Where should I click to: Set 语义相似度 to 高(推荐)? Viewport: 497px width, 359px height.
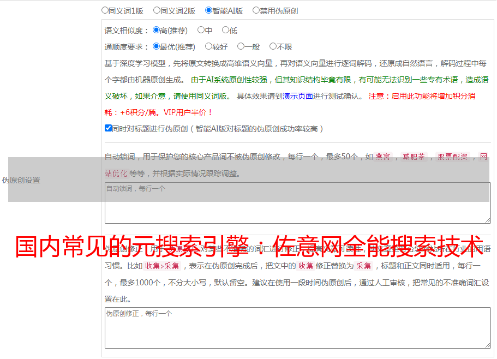(156, 30)
